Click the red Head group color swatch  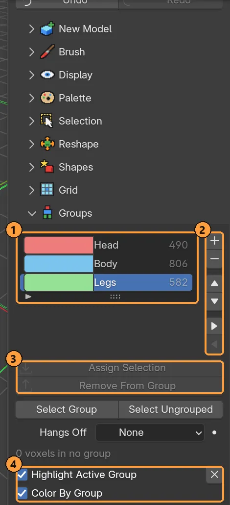[59, 245]
